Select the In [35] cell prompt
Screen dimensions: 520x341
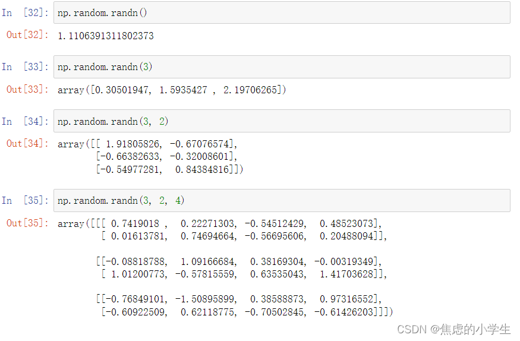[25, 200]
